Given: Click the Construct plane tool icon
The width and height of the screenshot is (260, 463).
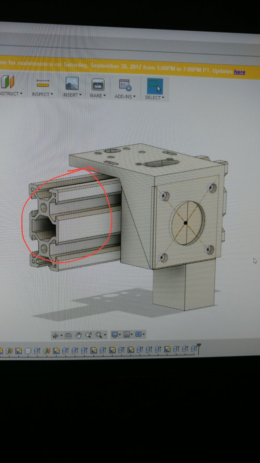Looking at the screenshot, I should pyautogui.click(x=7, y=82).
